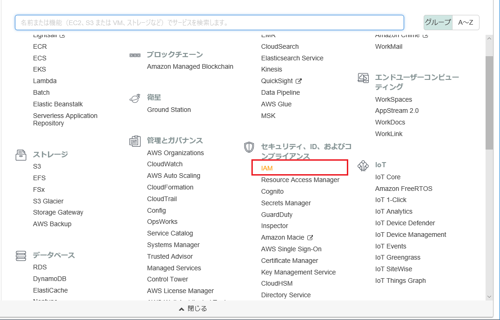Open Trusted Advisor

pyautogui.click(x=169, y=256)
